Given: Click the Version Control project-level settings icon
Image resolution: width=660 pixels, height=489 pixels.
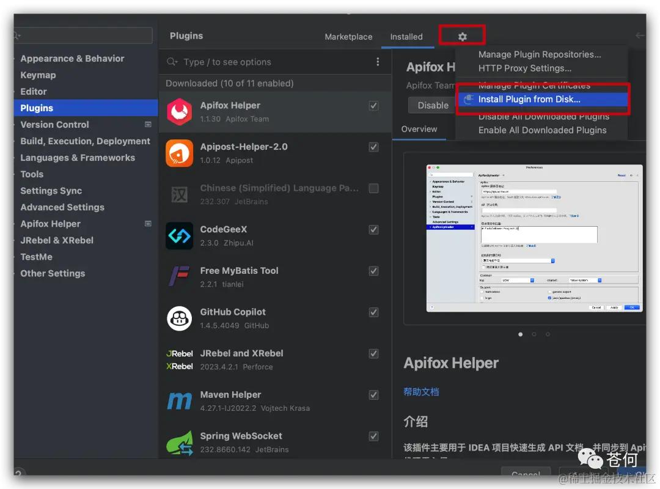Looking at the screenshot, I should [148, 124].
